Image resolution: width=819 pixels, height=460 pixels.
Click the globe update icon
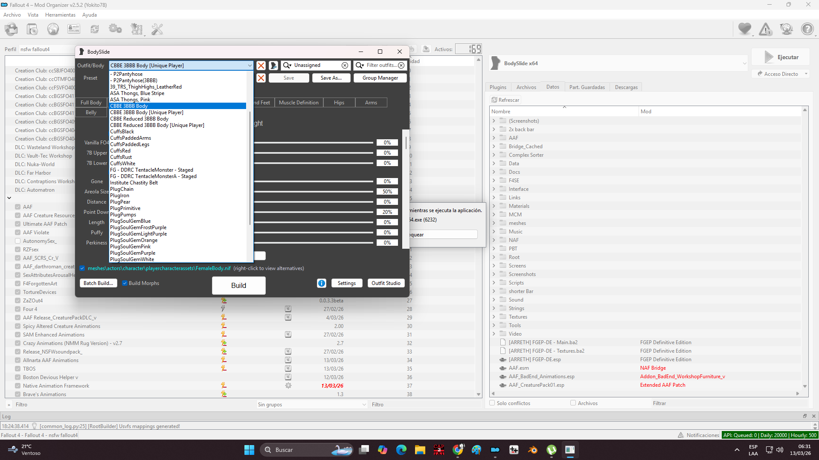(x=786, y=29)
